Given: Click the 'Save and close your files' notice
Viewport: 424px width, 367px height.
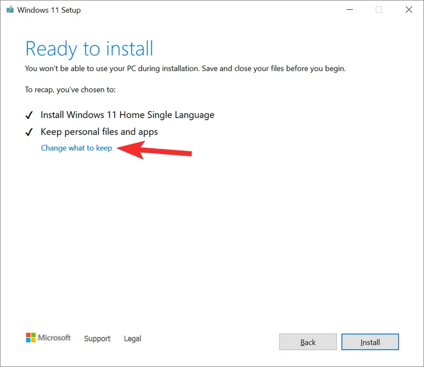Looking at the screenshot, I should [x=274, y=69].
